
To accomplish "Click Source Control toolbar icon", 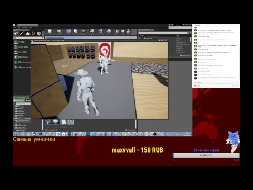I will (x=59, y=32).
